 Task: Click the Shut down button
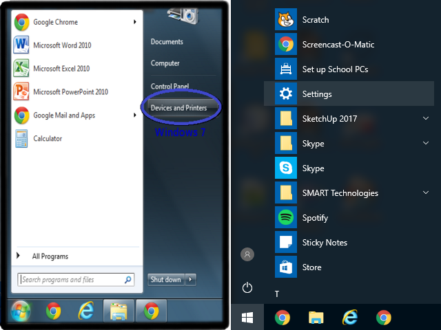[166, 280]
